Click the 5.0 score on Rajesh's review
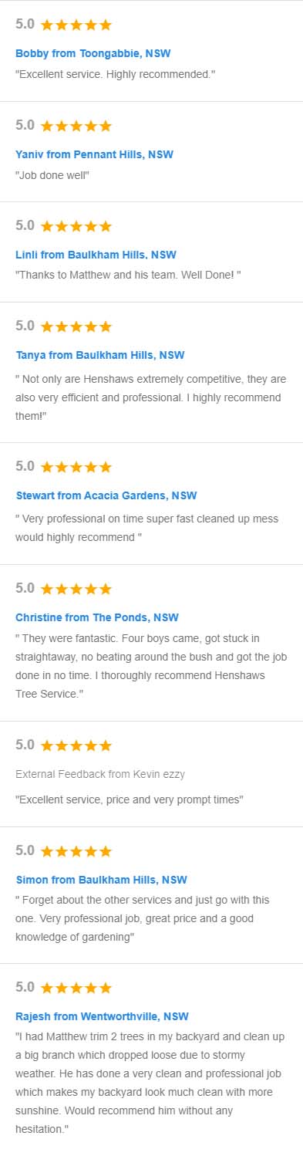This screenshot has height=1156, width=303. 25,987
